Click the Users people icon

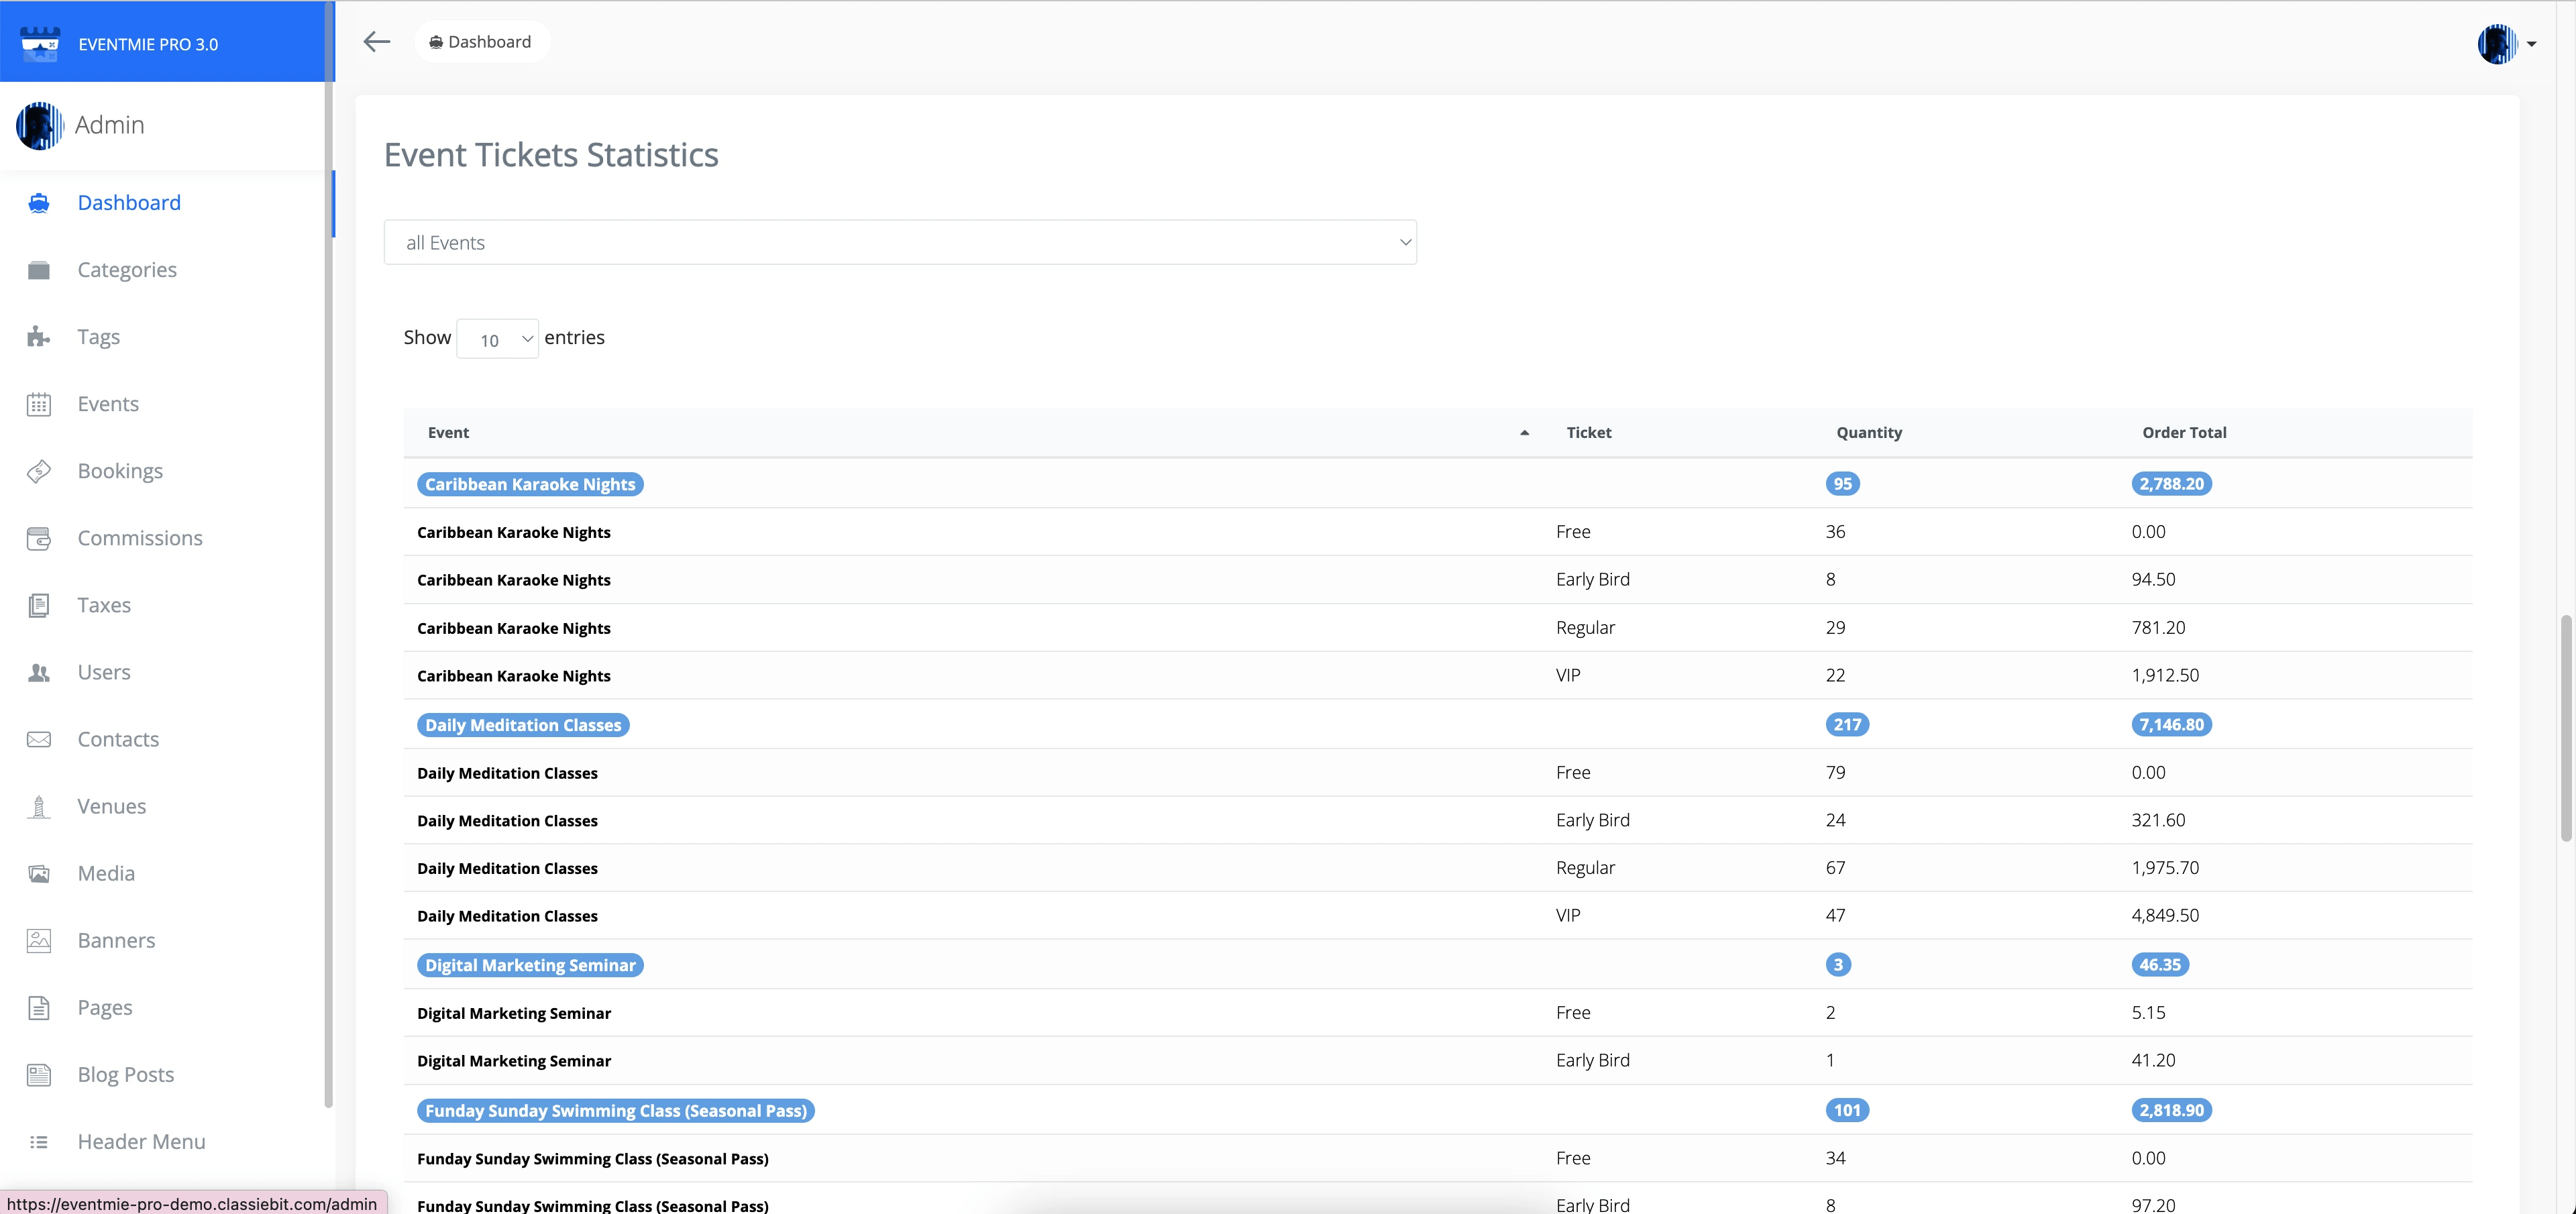pyautogui.click(x=39, y=672)
